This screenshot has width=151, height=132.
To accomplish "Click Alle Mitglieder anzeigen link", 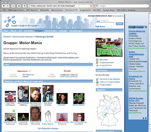I will click(x=48, y=128).
